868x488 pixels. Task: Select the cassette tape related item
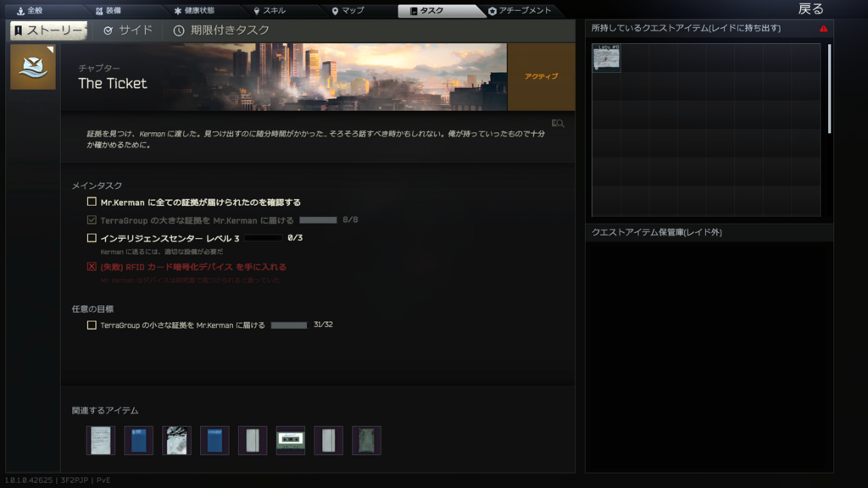[291, 441]
